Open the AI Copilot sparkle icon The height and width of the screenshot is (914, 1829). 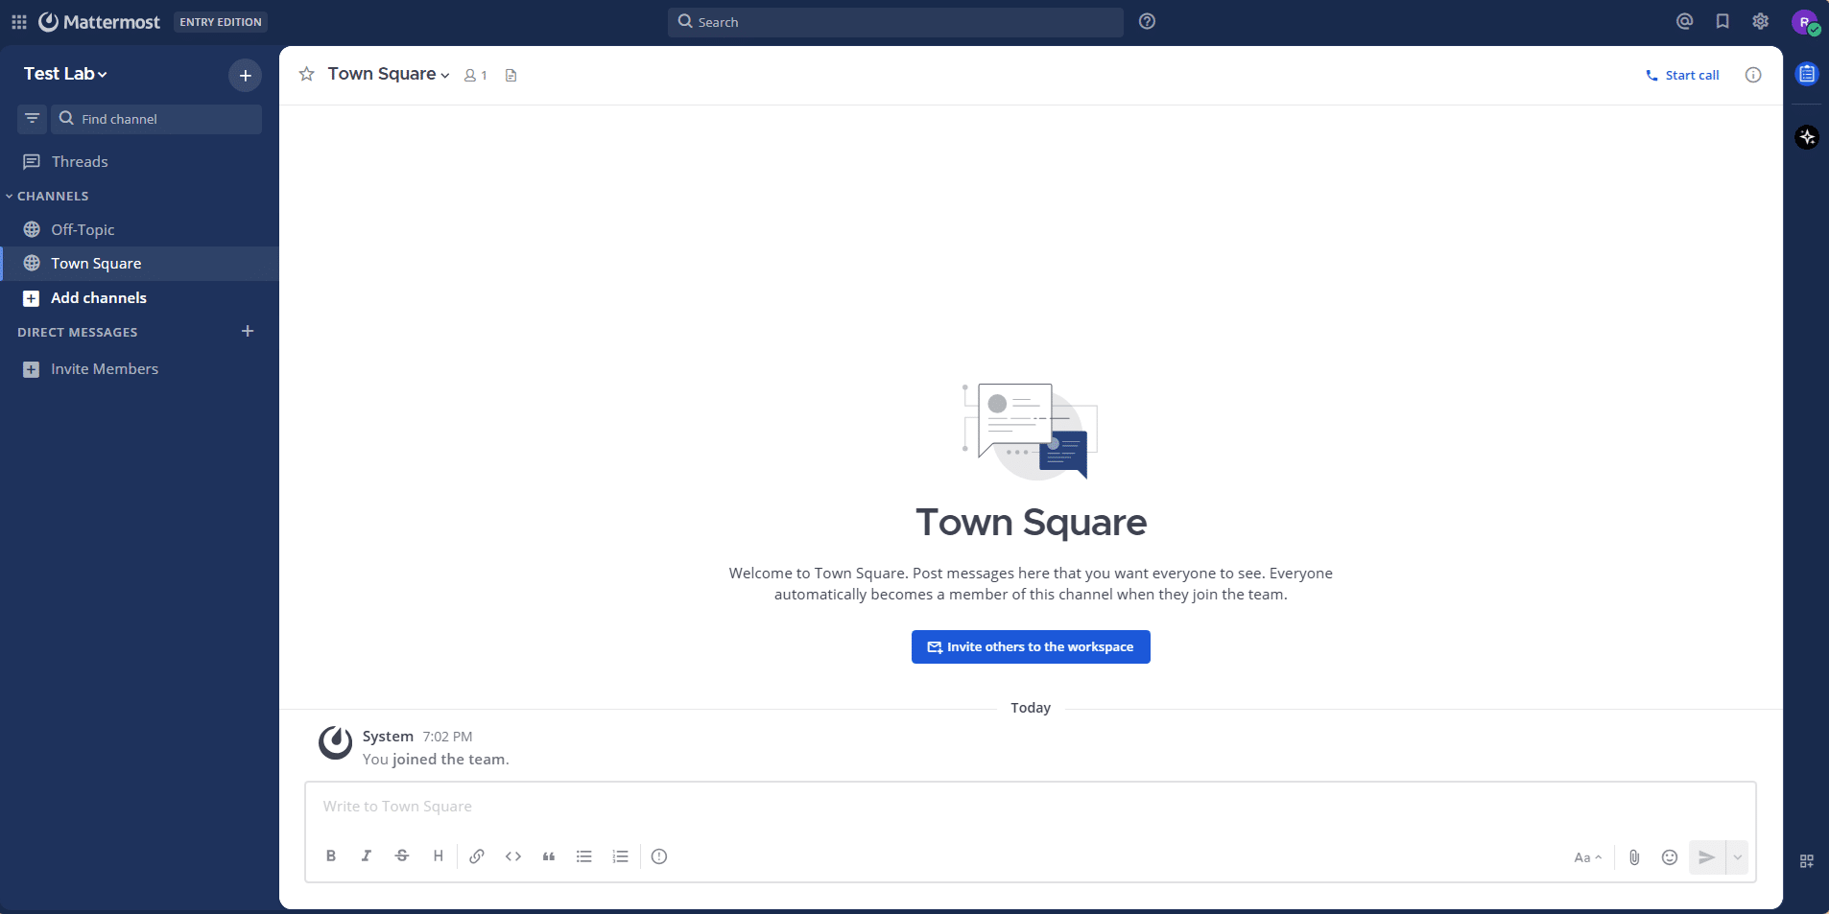1807,137
